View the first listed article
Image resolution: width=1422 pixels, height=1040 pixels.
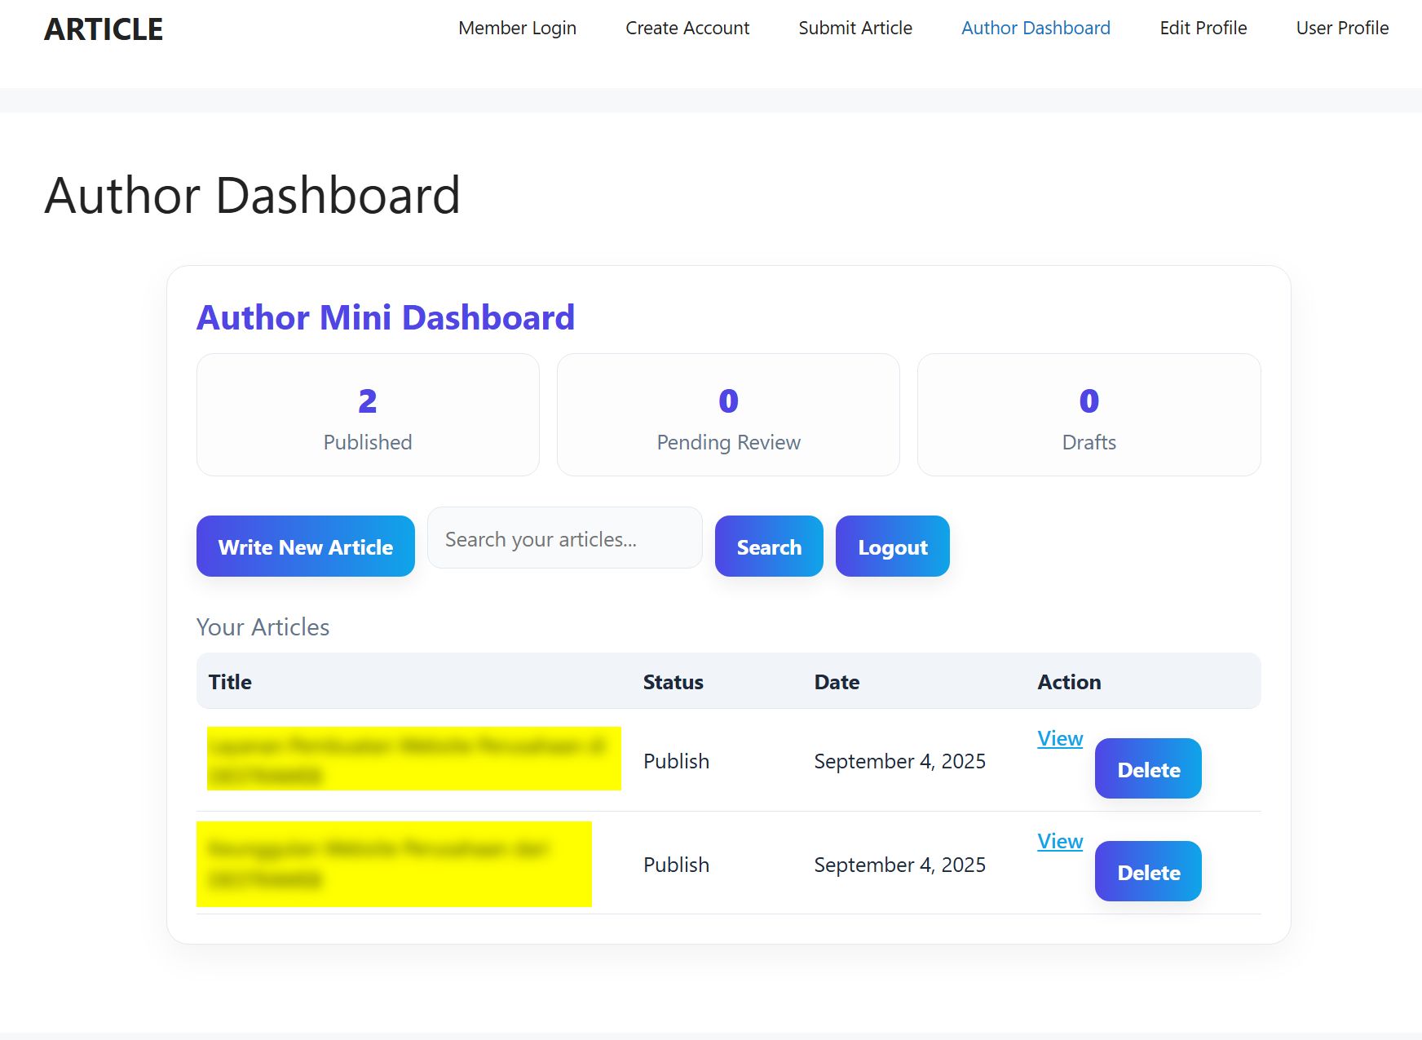(1060, 738)
